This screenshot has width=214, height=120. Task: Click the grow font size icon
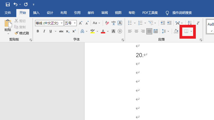tap(81, 23)
